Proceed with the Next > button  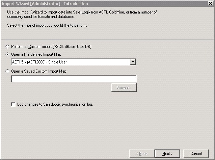pyautogui.click(x=167, y=154)
